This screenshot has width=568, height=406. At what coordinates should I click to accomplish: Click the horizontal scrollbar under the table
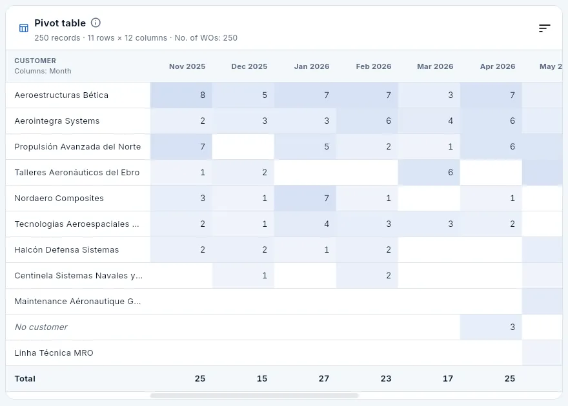click(x=254, y=396)
